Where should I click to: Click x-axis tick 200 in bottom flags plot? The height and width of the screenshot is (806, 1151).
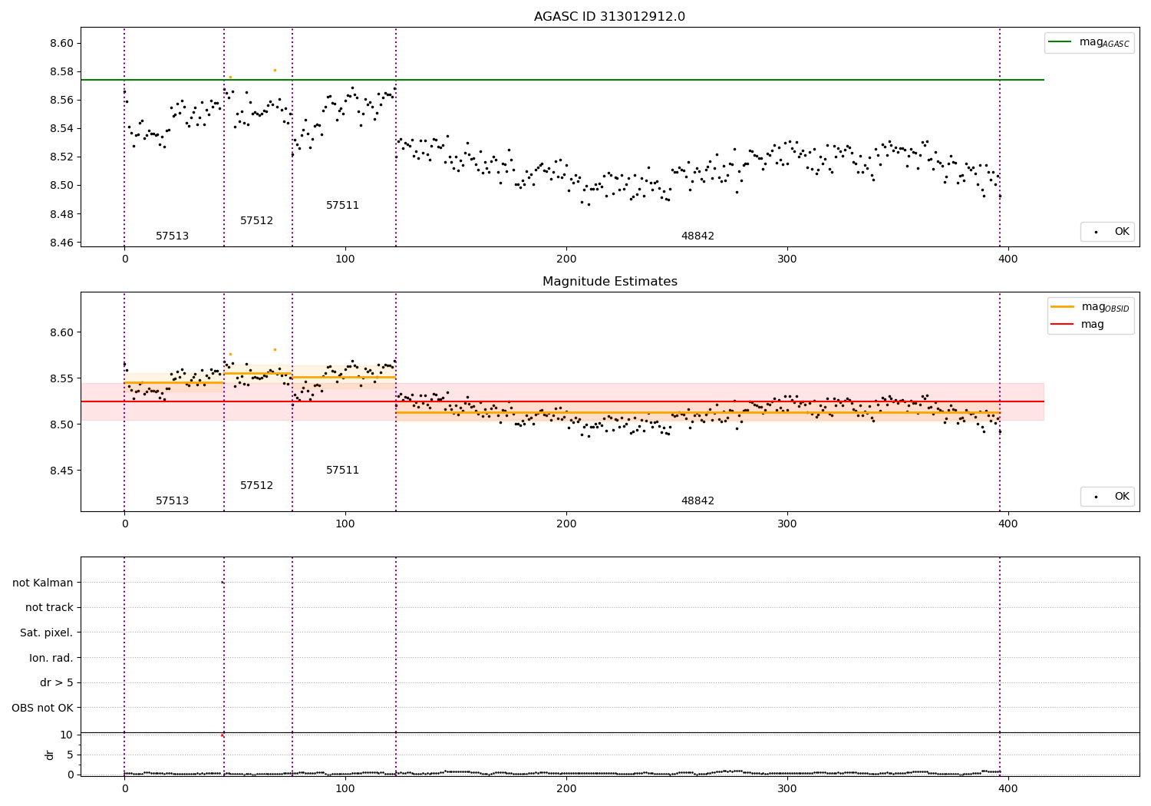(x=566, y=789)
